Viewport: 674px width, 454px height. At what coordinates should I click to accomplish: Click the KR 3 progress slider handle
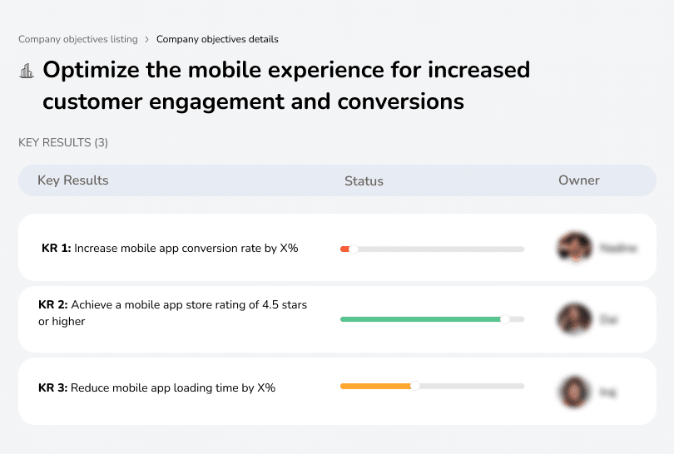point(415,386)
